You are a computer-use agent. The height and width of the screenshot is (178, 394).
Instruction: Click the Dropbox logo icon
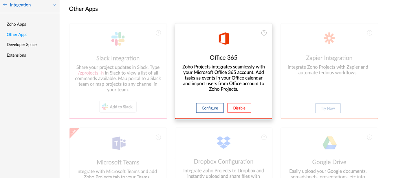223,142
